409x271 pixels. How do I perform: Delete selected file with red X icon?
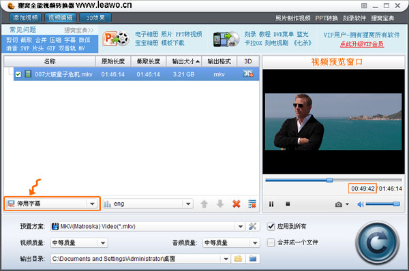237,204
